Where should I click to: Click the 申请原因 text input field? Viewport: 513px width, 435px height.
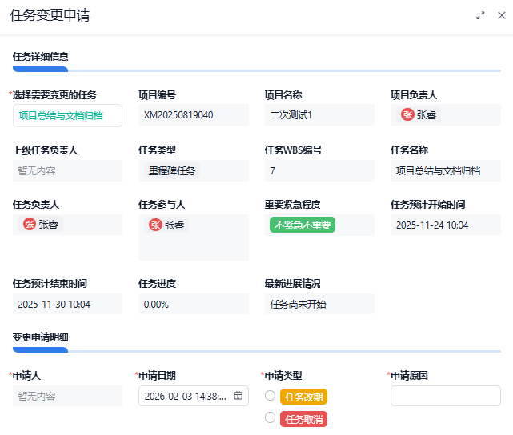point(445,396)
